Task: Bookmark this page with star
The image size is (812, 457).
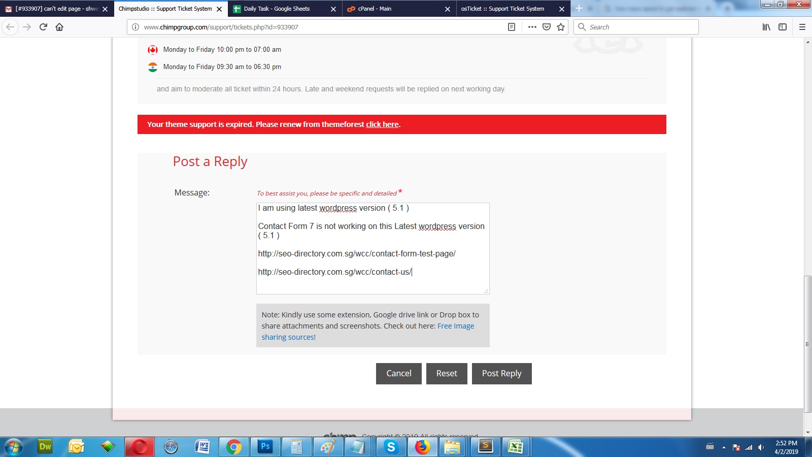Action: click(x=561, y=27)
